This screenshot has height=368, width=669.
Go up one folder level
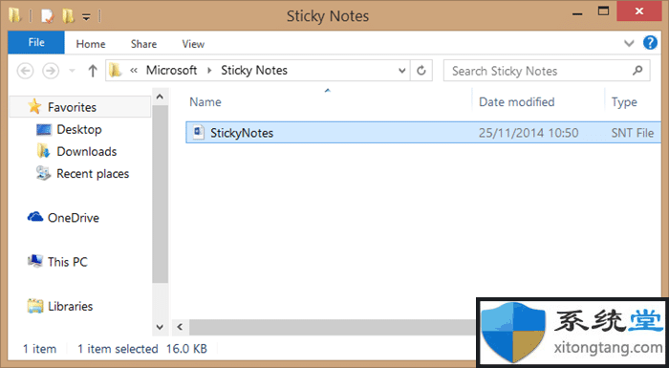(x=93, y=71)
